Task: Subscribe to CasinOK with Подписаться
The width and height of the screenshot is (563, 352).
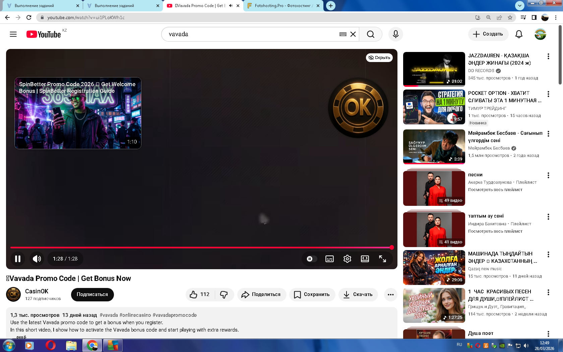Action: [x=92, y=295]
